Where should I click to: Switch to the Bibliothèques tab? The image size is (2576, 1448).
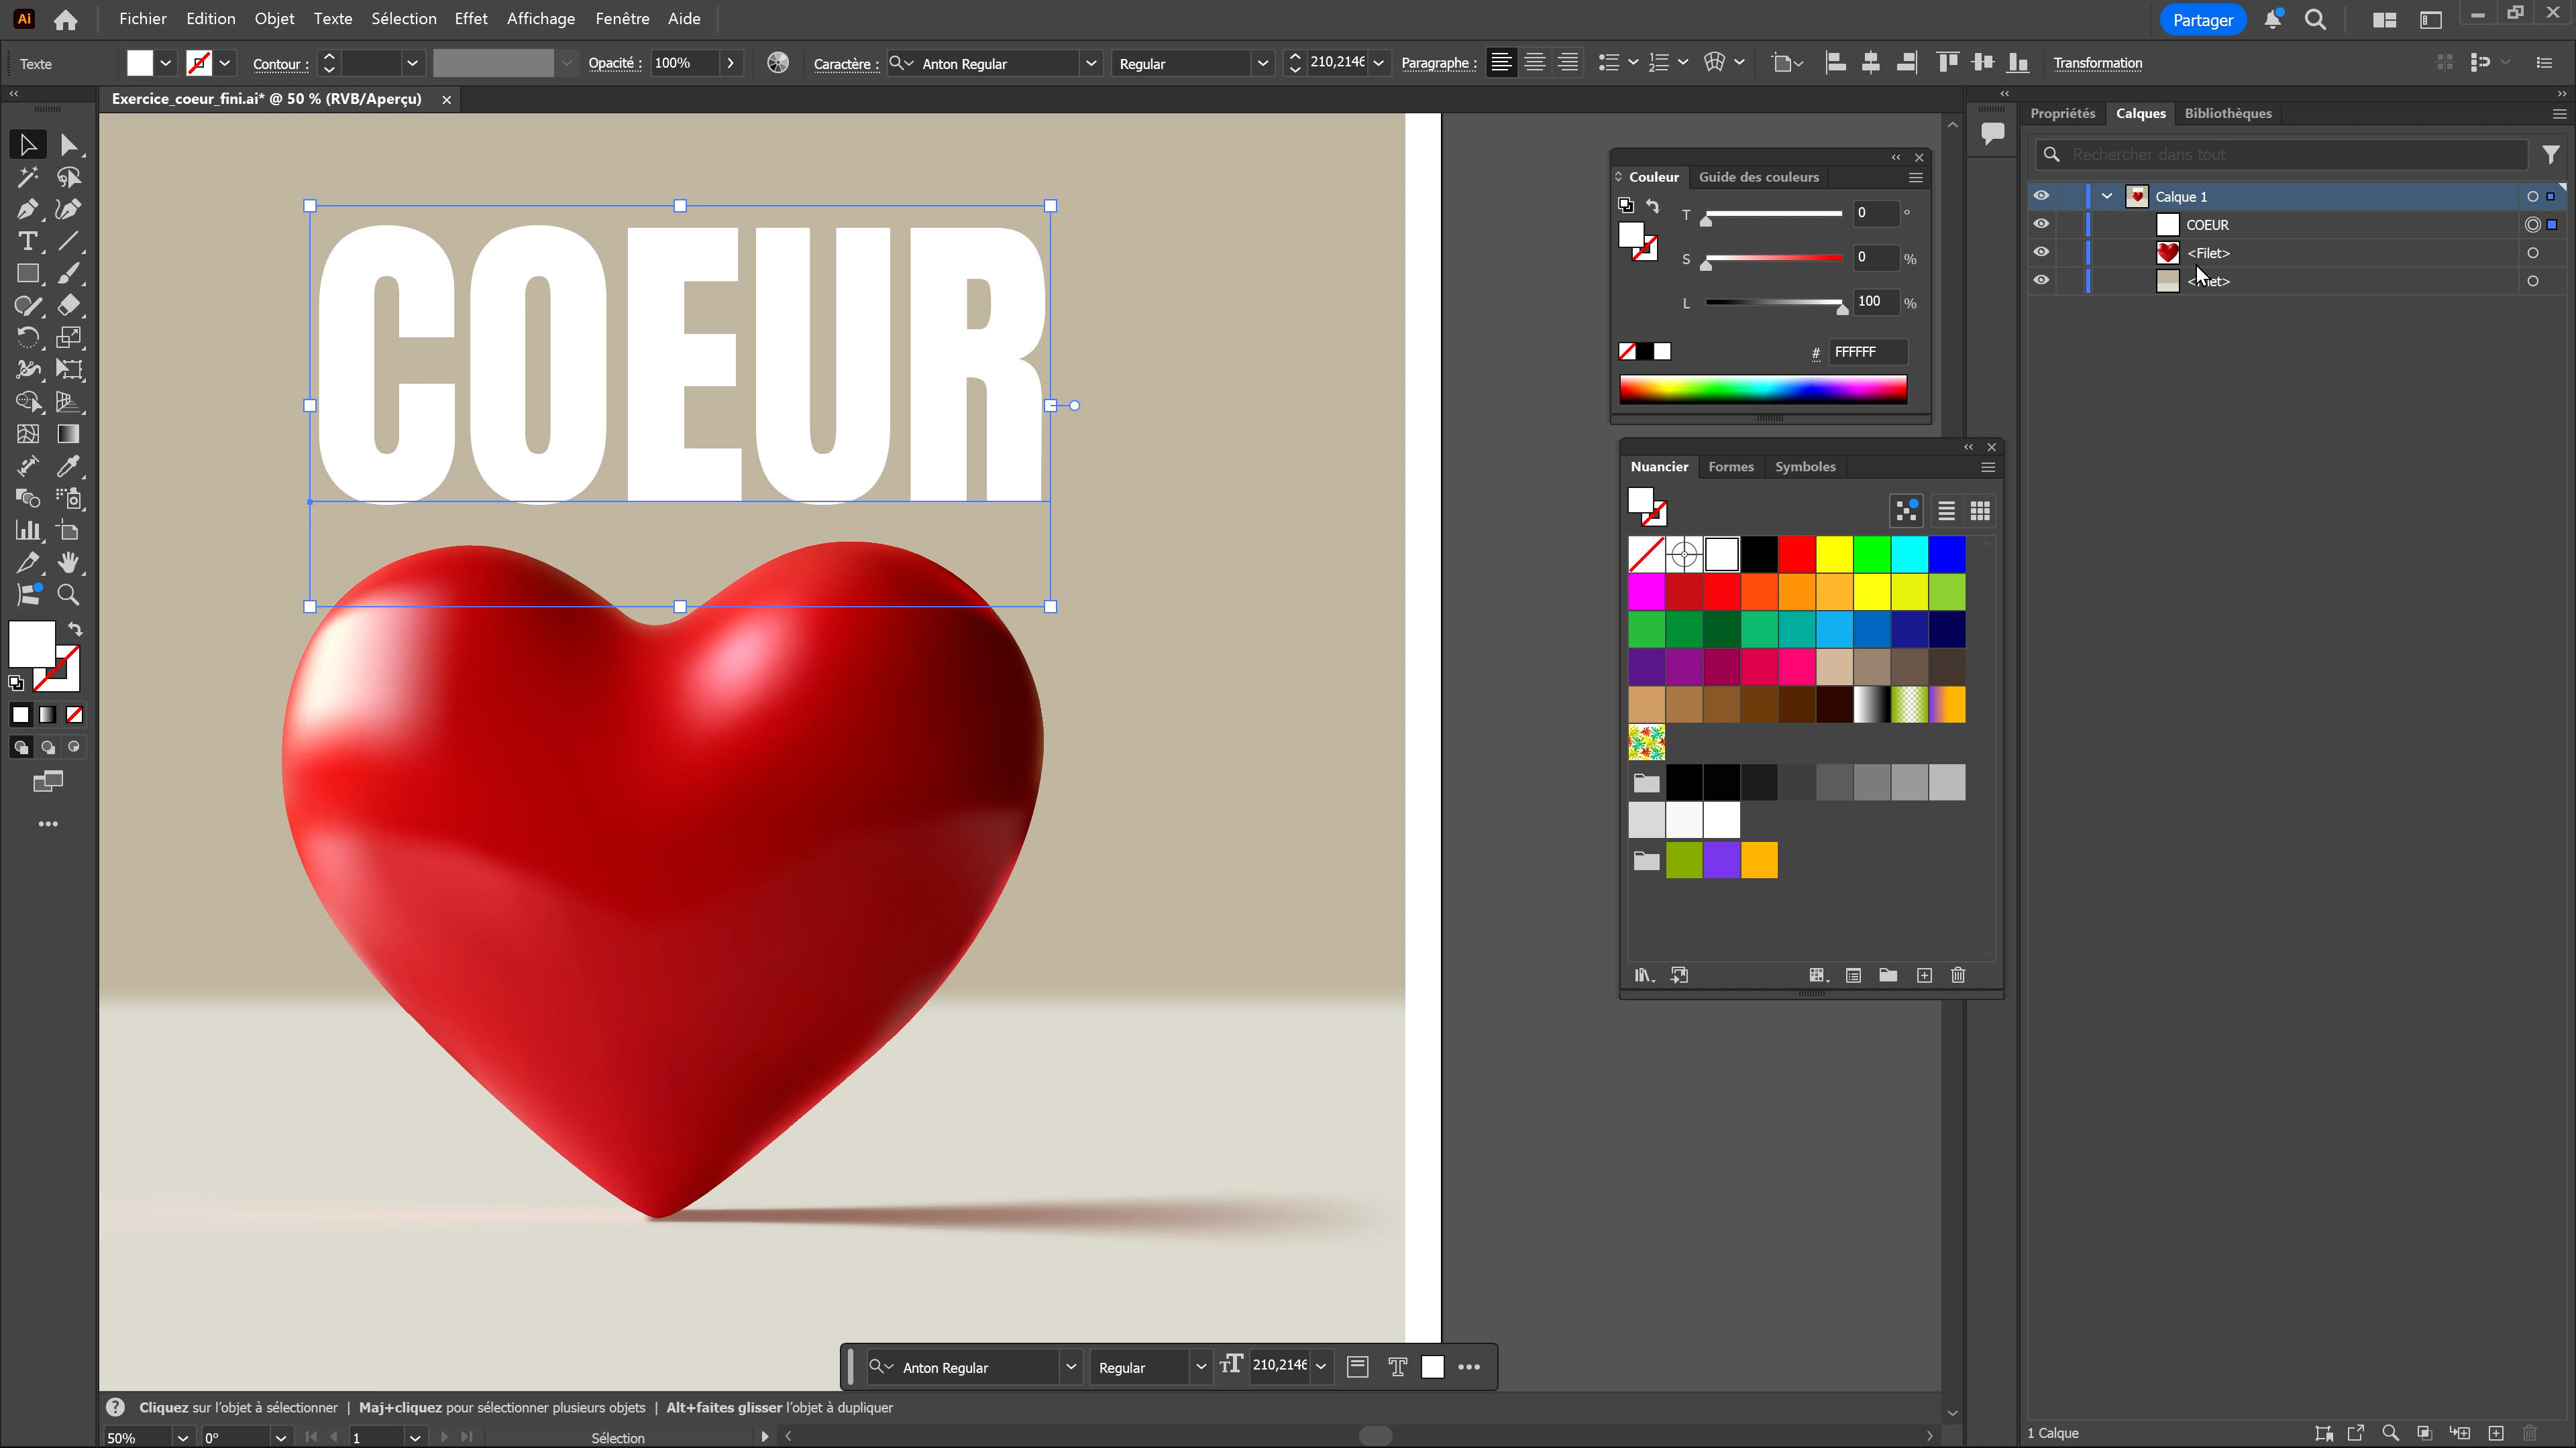[2228, 113]
